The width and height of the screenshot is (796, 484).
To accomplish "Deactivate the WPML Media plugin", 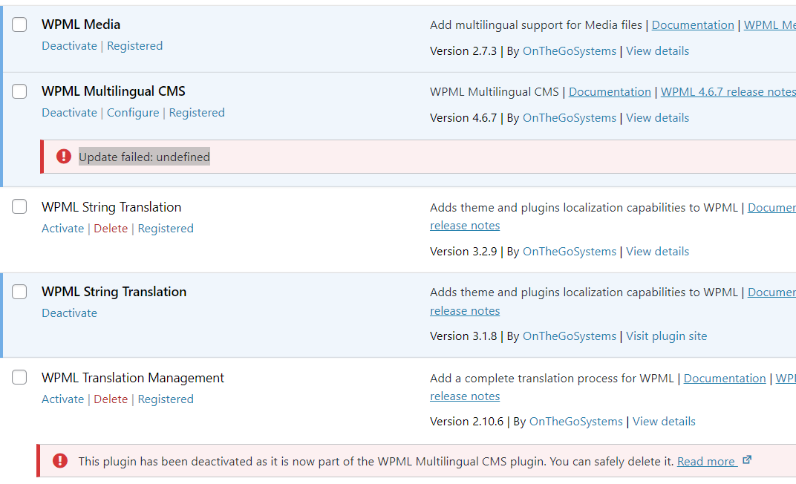I will coord(69,46).
